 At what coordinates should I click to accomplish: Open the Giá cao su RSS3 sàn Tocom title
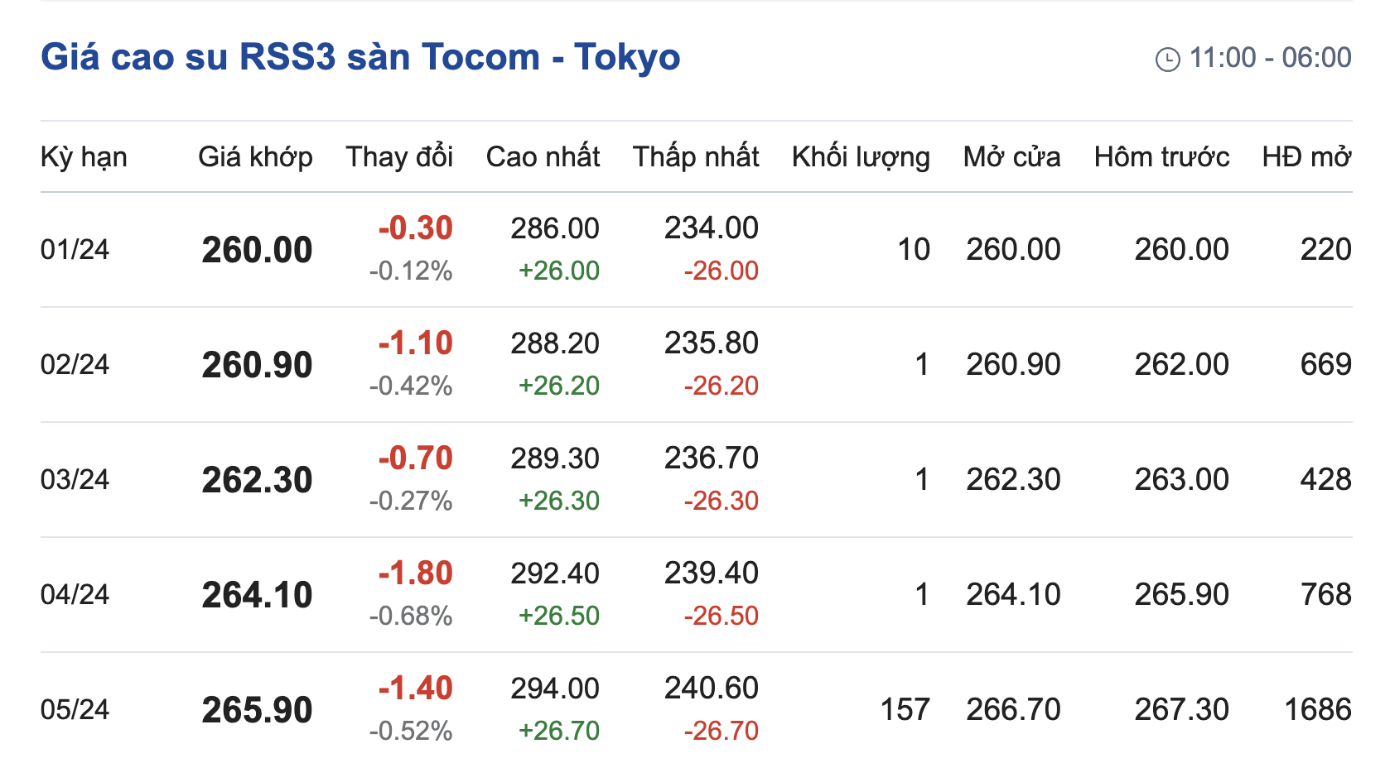[x=360, y=57]
